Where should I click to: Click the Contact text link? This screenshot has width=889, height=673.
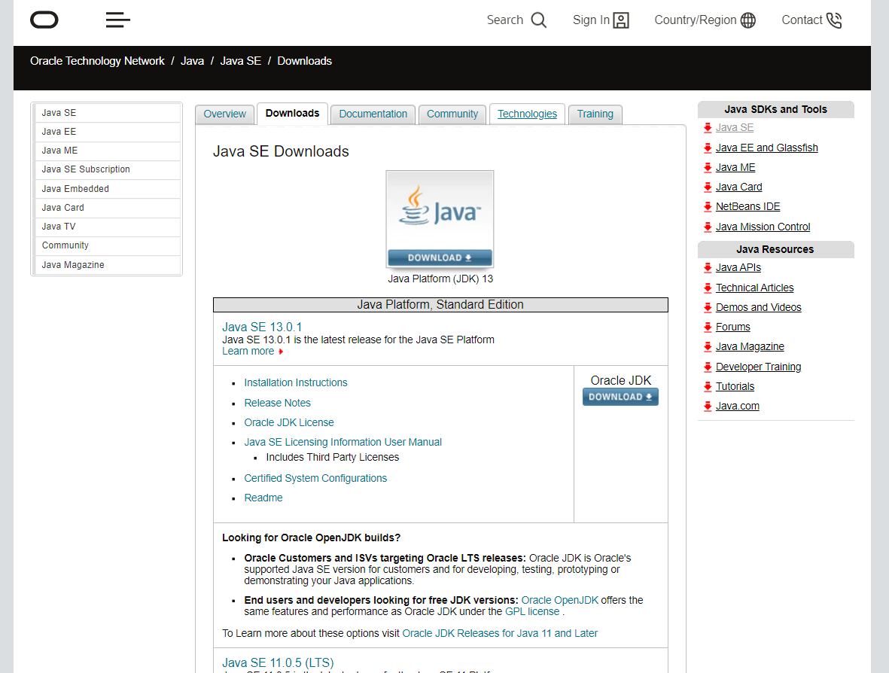[802, 20]
